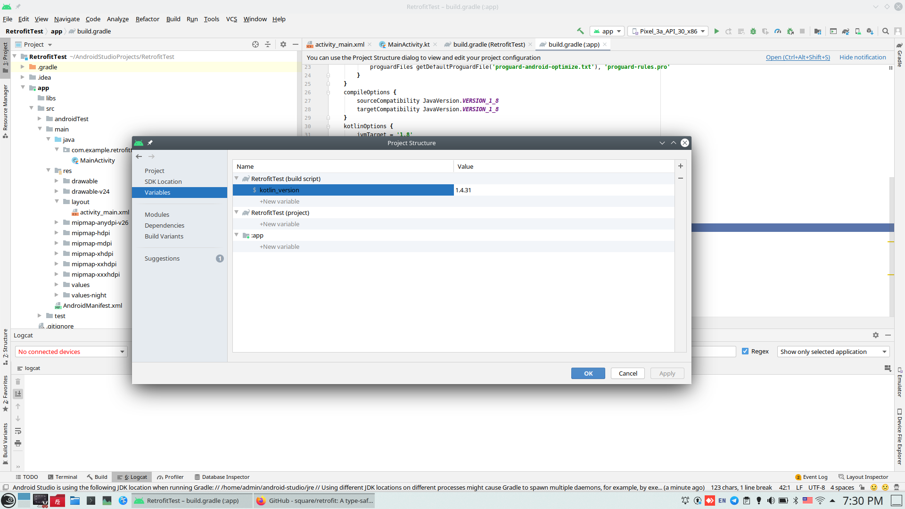
Task: Open AVD Manager device icon
Action: pyautogui.click(x=858, y=31)
